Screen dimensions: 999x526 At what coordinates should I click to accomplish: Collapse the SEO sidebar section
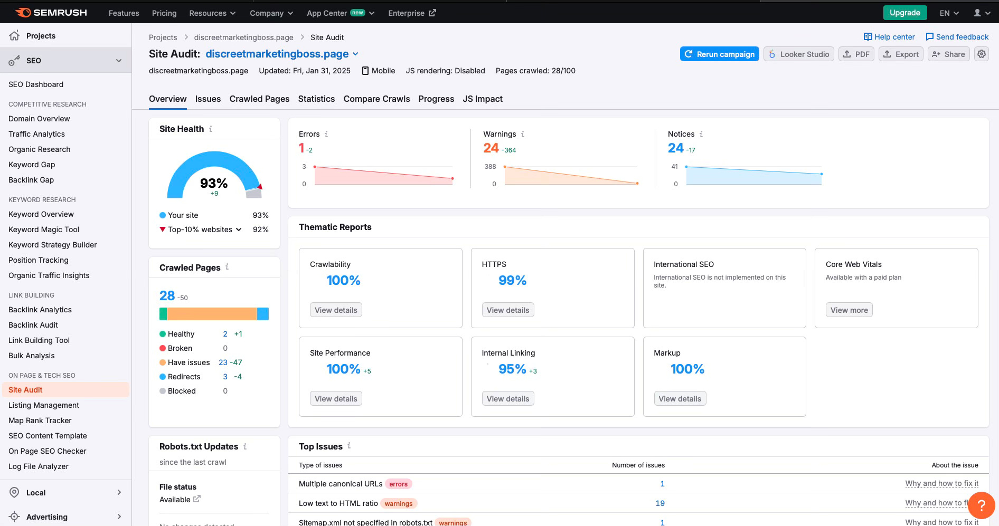(x=119, y=61)
